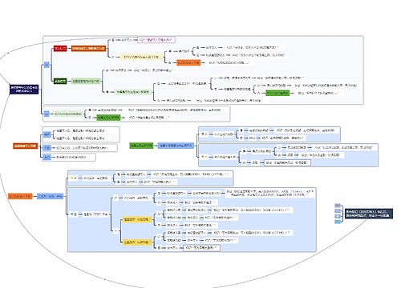Click the red flag marker icon
This screenshot has width=401, height=288.
pos(203,134)
